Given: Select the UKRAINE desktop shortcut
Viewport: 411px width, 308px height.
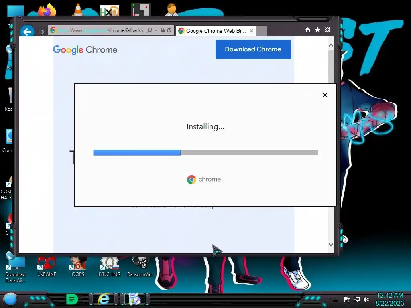Looking at the screenshot, I should tap(47, 267).
